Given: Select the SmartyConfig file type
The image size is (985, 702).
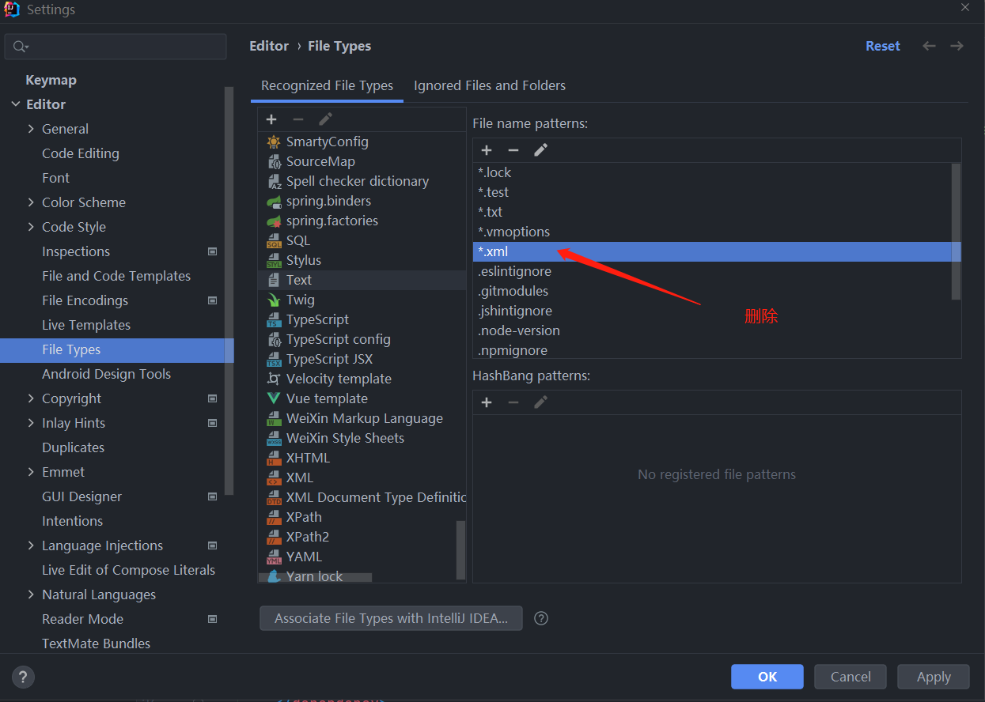Looking at the screenshot, I should click(362, 142).
